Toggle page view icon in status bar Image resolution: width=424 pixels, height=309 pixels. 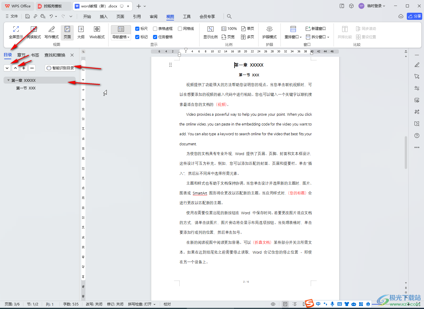point(285,304)
